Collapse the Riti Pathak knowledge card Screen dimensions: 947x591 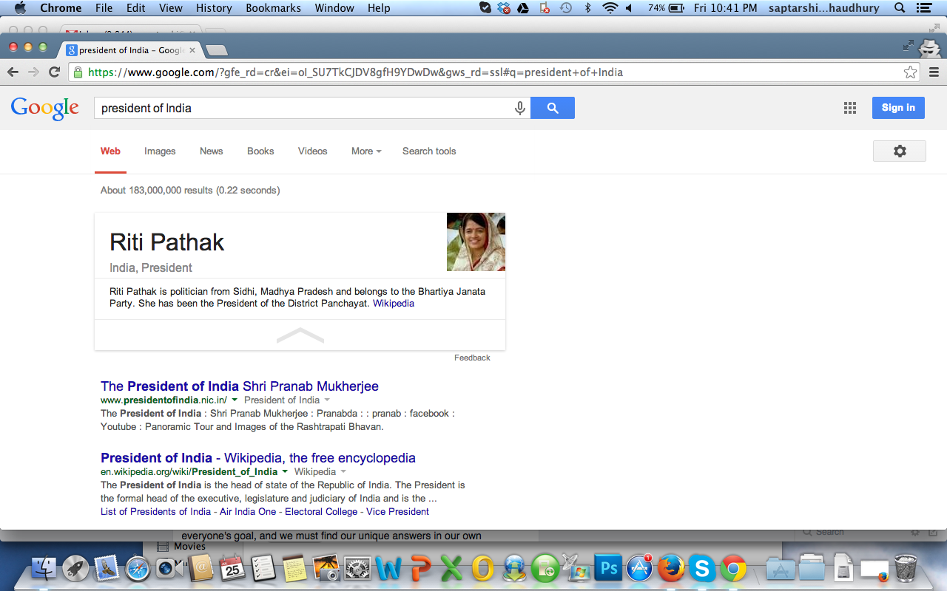click(300, 335)
